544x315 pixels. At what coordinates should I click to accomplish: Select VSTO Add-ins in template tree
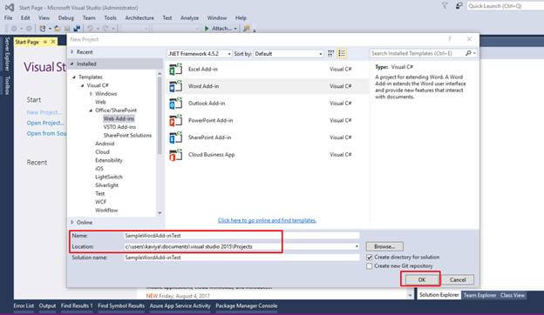click(119, 127)
